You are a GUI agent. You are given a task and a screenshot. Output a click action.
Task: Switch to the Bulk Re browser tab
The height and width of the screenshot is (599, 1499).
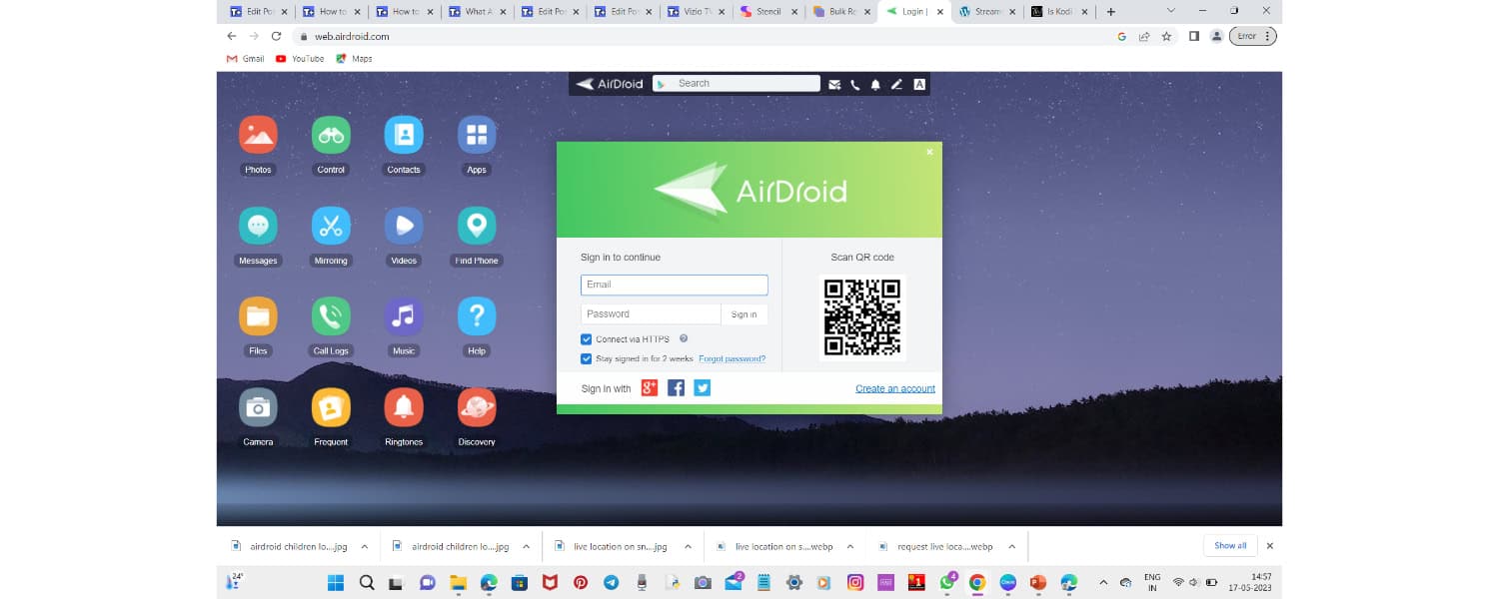coord(840,12)
